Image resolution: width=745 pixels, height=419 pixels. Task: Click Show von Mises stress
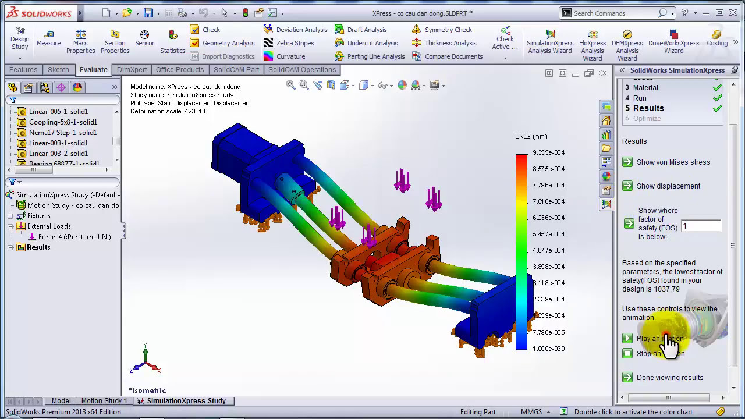point(666,162)
